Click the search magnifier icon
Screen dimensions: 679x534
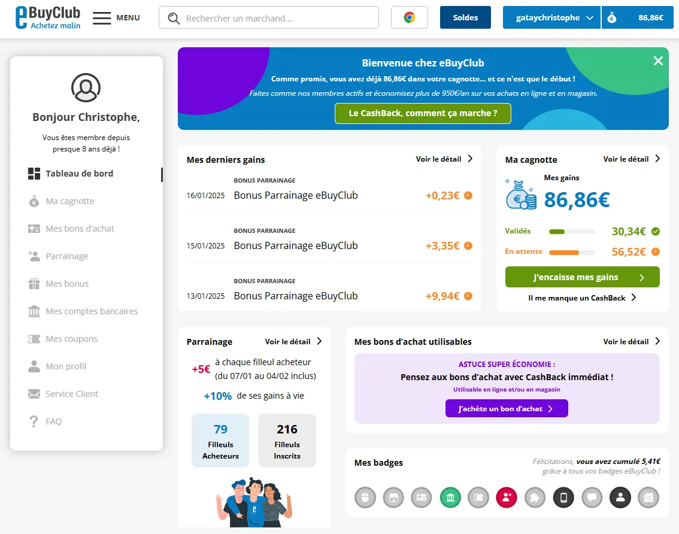coord(174,18)
